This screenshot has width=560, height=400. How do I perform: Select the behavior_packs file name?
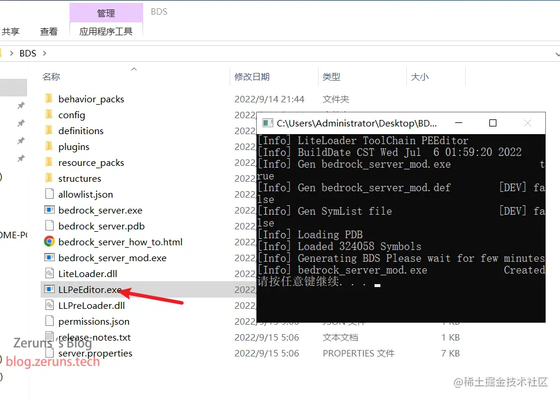pos(91,99)
